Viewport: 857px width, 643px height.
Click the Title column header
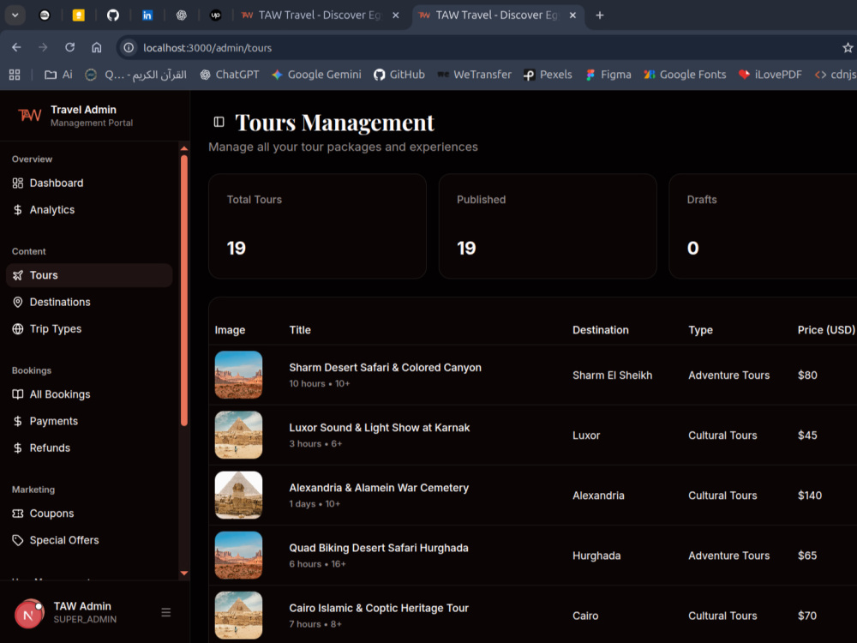pos(300,330)
